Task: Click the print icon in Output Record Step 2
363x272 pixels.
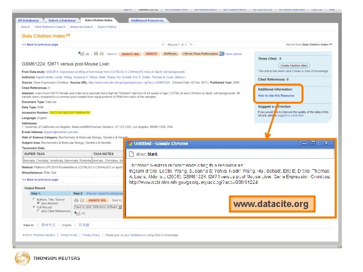Action: pyautogui.click(x=76, y=200)
